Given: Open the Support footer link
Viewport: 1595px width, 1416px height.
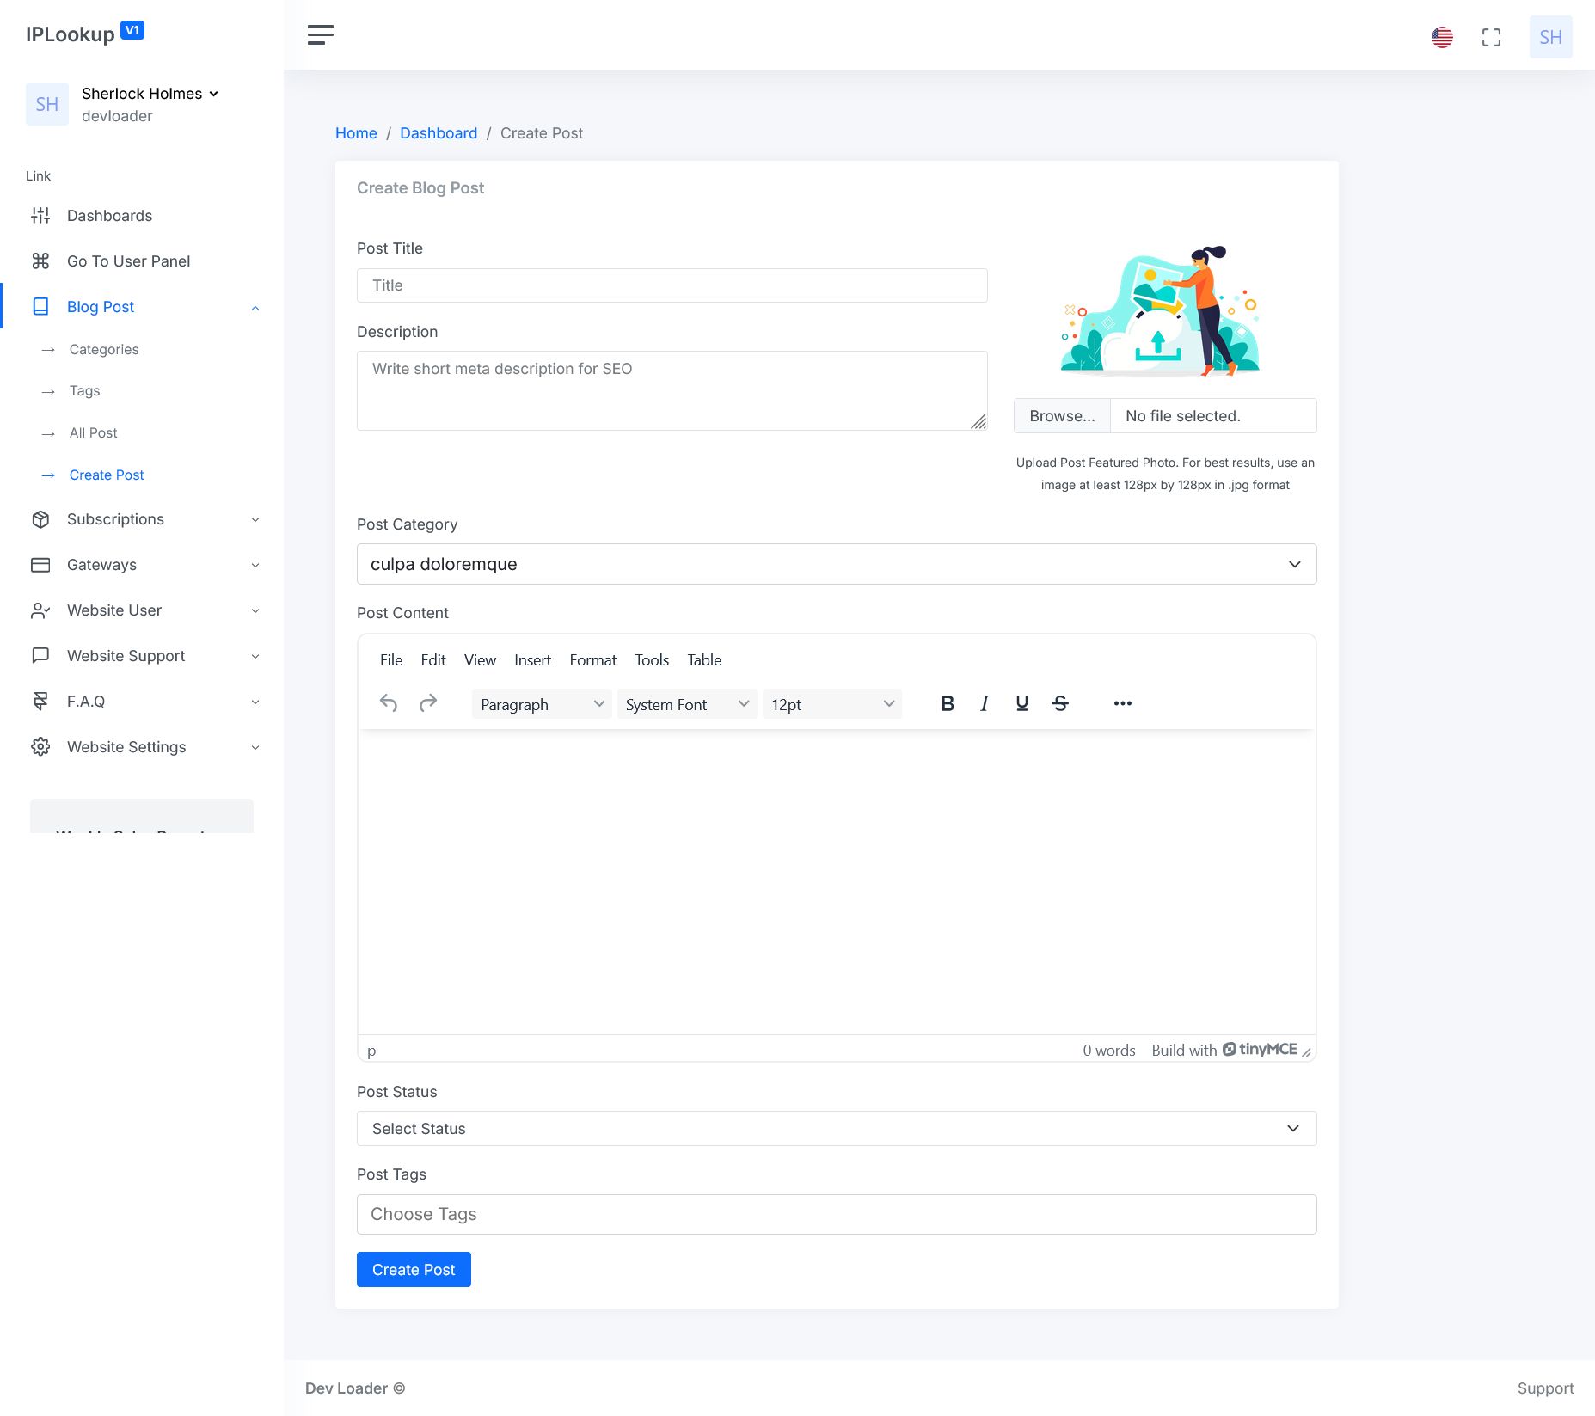Looking at the screenshot, I should click(1545, 1388).
